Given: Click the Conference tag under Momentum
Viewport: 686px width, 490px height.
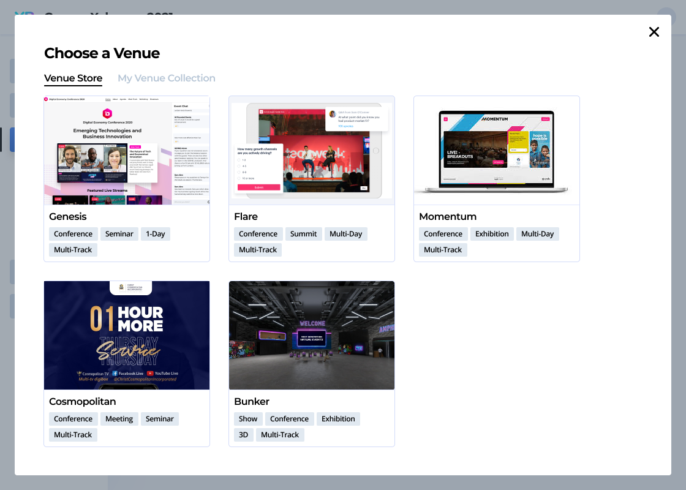Looking at the screenshot, I should [443, 233].
